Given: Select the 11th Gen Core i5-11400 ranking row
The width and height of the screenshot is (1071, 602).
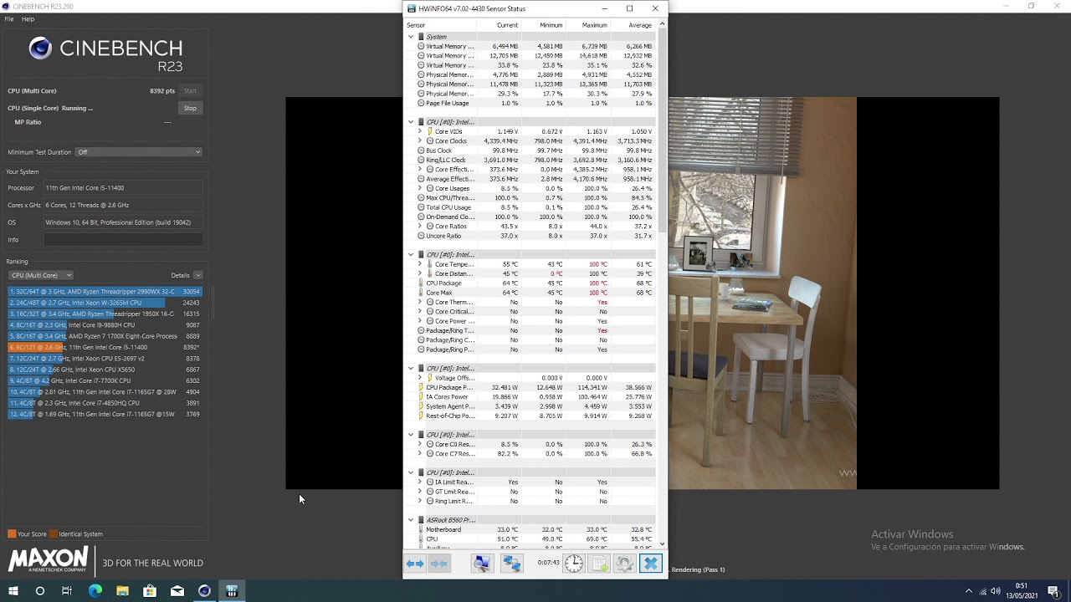Looking at the screenshot, I should [x=105, y=347].
